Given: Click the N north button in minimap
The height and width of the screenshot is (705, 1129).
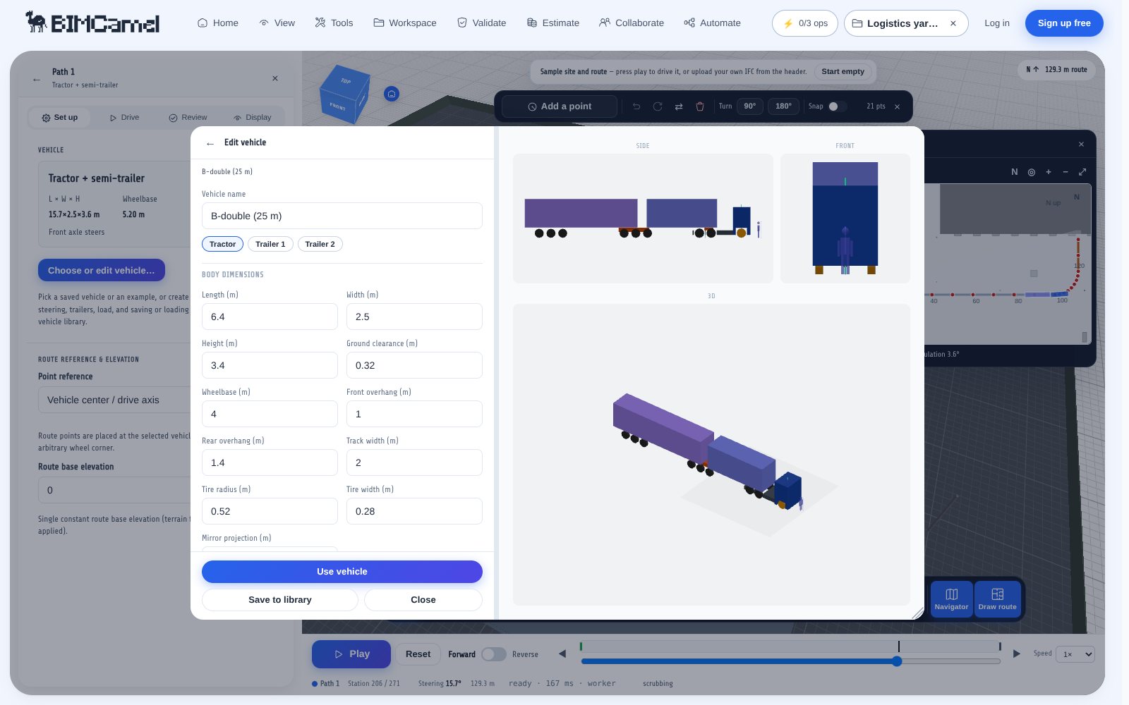Looking at the screenshot, I should [x=1015, y=172].
